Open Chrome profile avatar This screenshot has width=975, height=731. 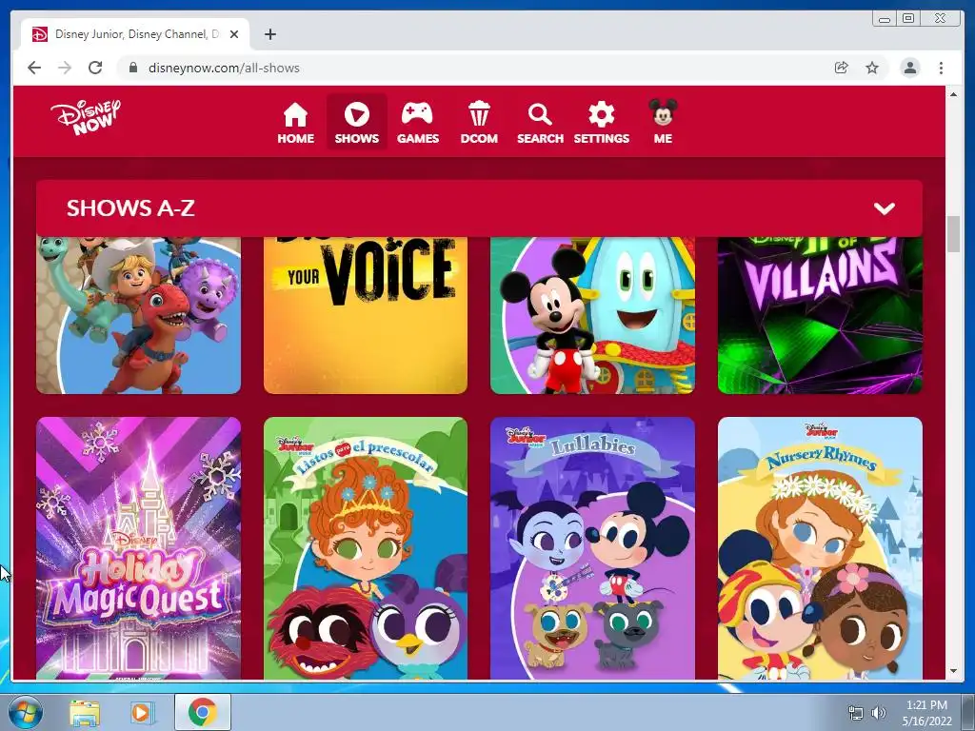click(x=909, y=68)
